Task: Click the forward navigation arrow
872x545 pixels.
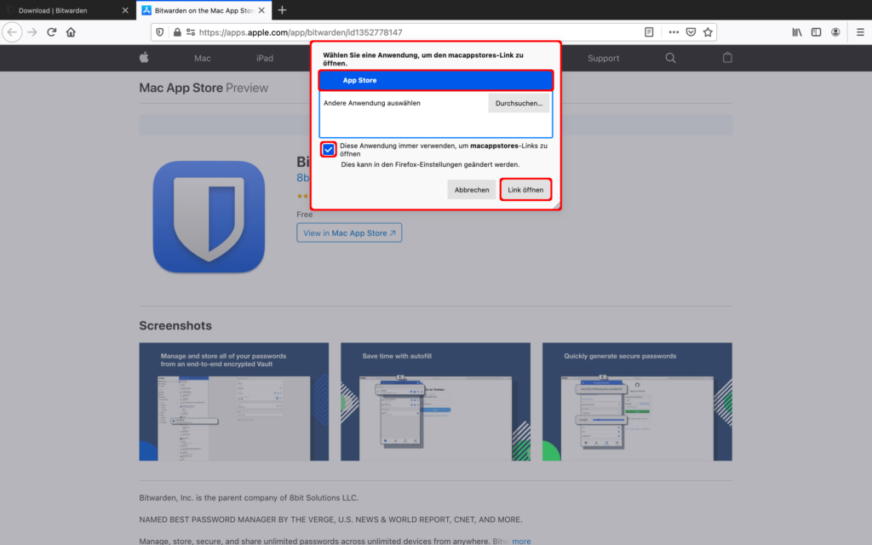Action: coord(32,32)
